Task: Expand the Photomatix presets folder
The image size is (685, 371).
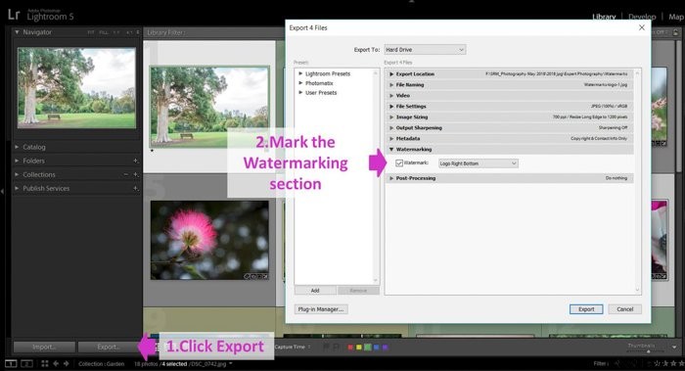Action: (300, 83)
